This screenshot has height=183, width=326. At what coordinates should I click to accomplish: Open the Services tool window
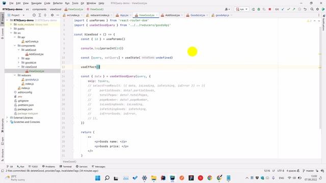pos(81,167)
